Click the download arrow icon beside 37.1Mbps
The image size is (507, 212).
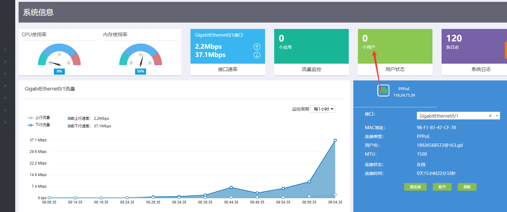pos(257,55)
